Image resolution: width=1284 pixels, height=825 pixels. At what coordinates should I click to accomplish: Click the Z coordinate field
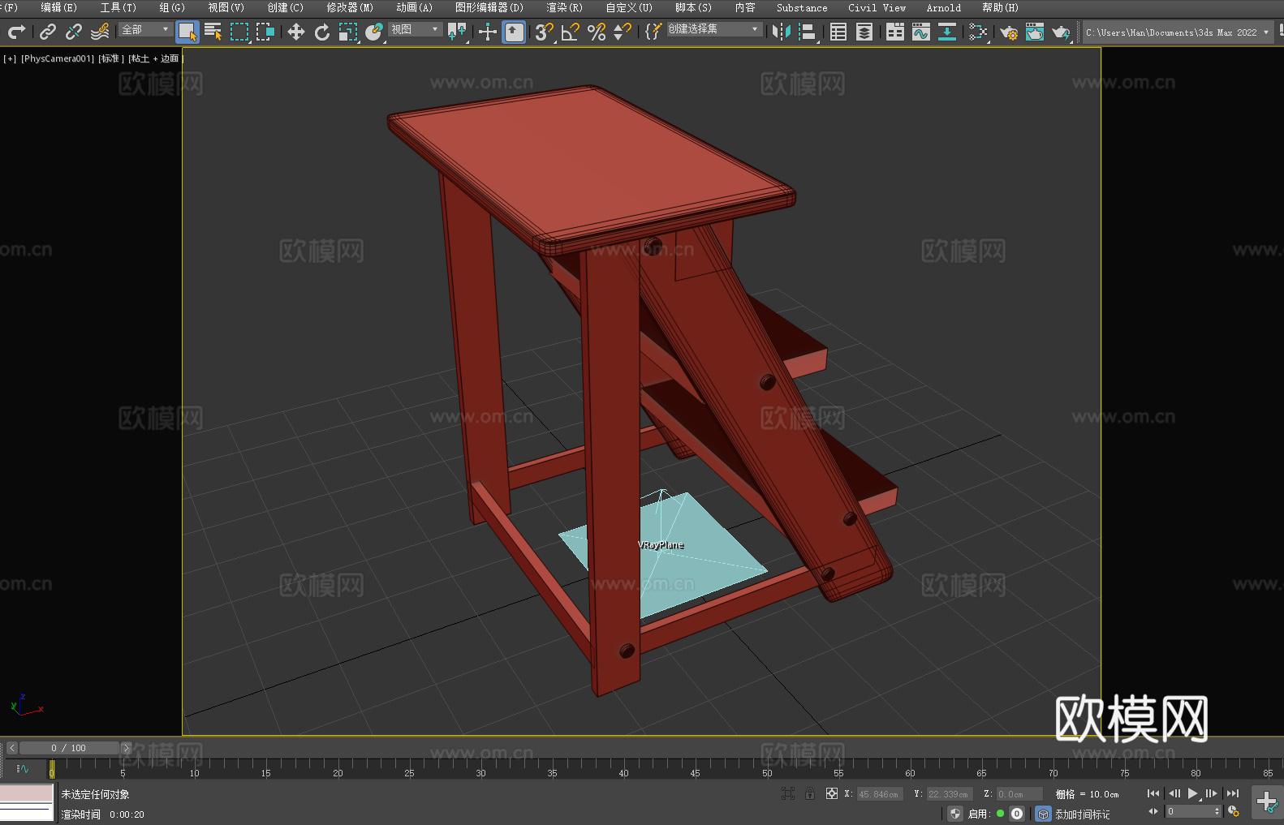pos(1019,794)
